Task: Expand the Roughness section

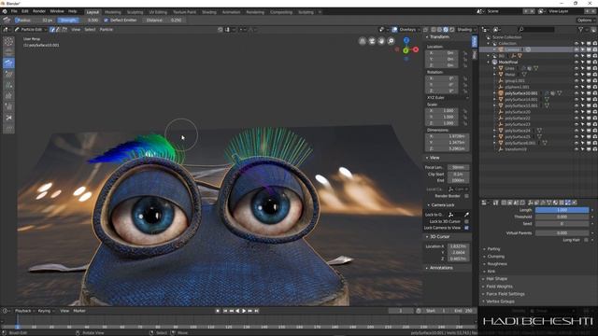Action: point(497,263)
